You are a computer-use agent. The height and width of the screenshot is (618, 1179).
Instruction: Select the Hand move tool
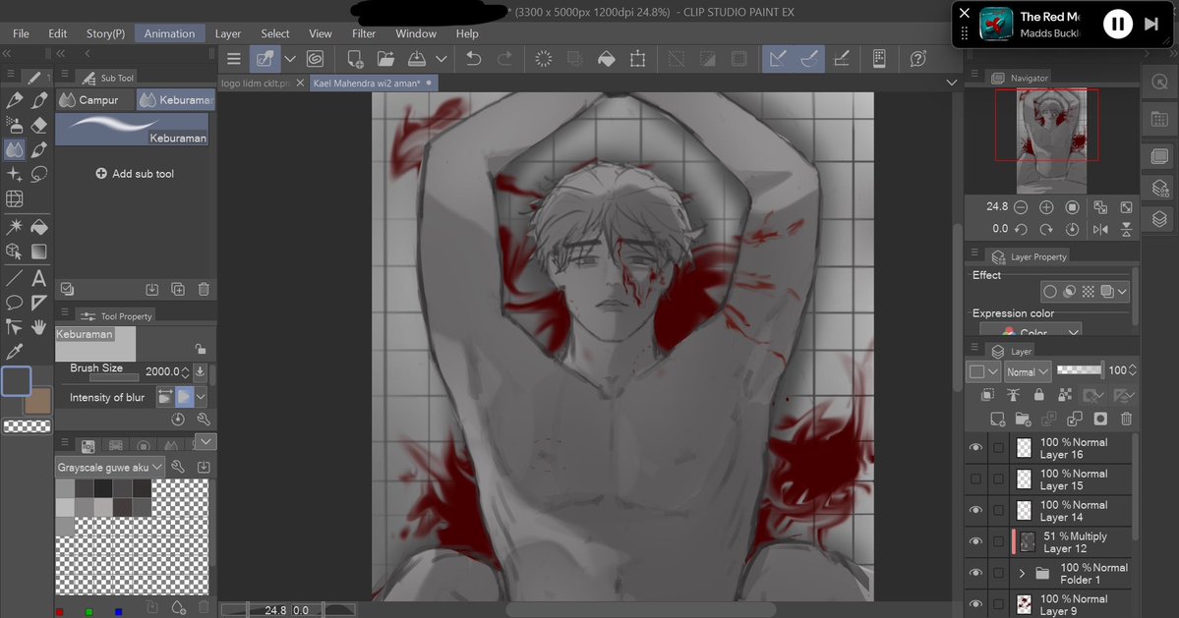click(39, 327)
